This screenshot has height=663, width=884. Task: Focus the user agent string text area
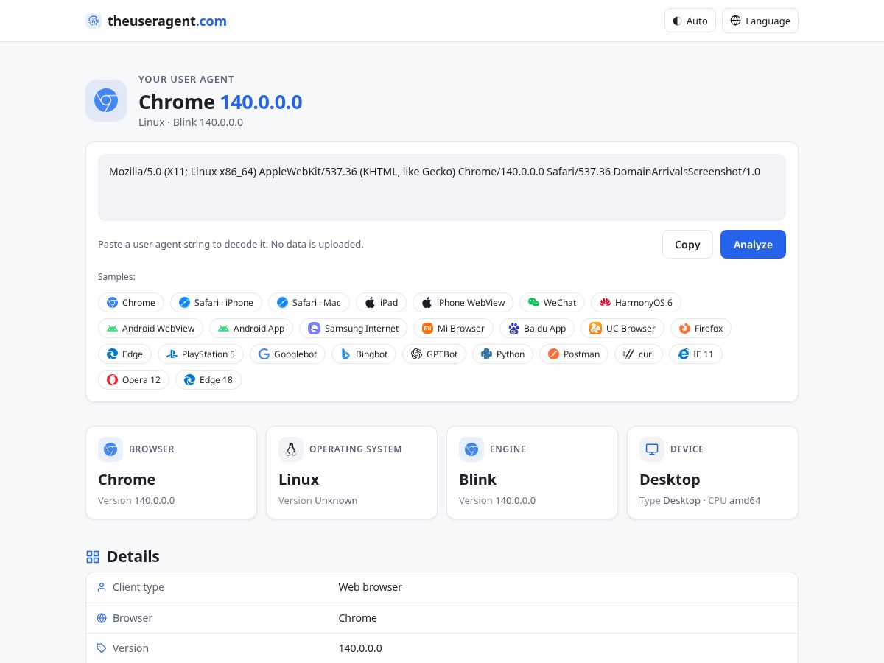coord(442,187)
